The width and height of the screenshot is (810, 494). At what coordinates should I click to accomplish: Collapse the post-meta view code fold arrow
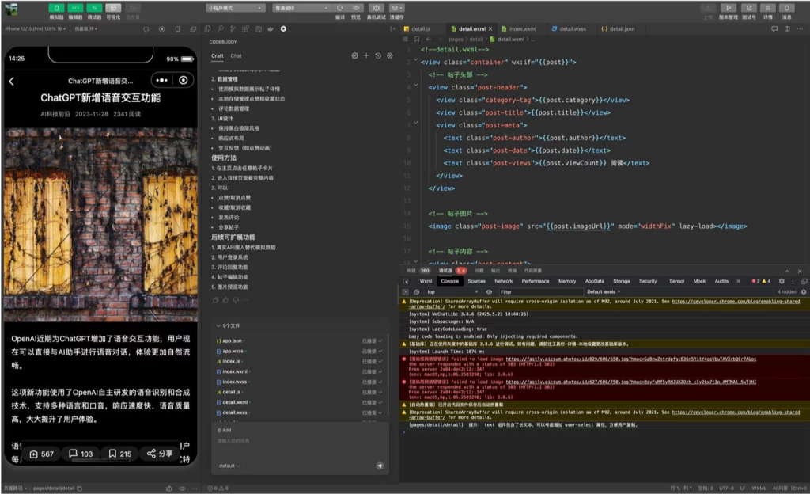tap(416, 123)
